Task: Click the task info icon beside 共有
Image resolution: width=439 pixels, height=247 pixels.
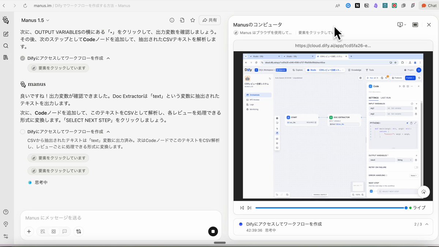Action: pos(172,20)
